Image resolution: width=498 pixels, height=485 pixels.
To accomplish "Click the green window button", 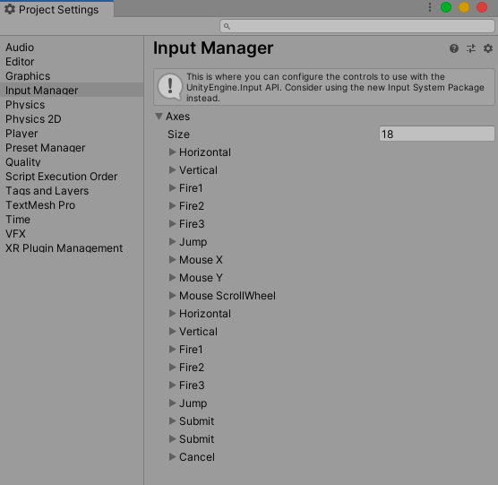I will click(446, 7).
